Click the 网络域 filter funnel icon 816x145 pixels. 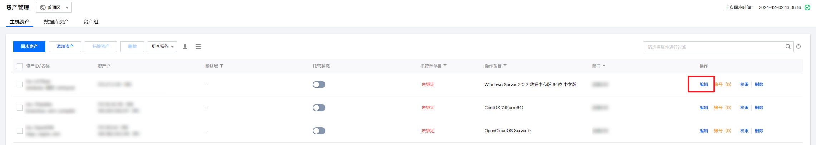pos(222,66)
